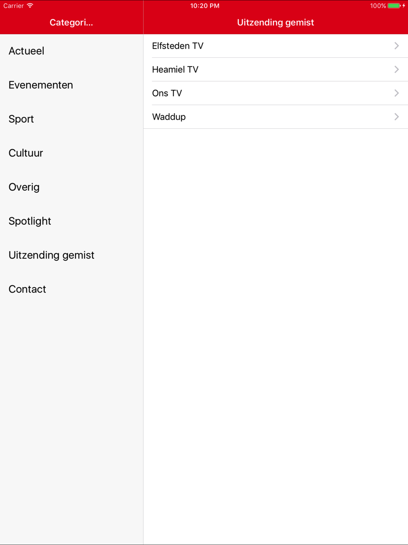Image resolution: width=408 pixels, height=545 pixels.
Task: Open the Cultuur category
Action: (71, 153)
